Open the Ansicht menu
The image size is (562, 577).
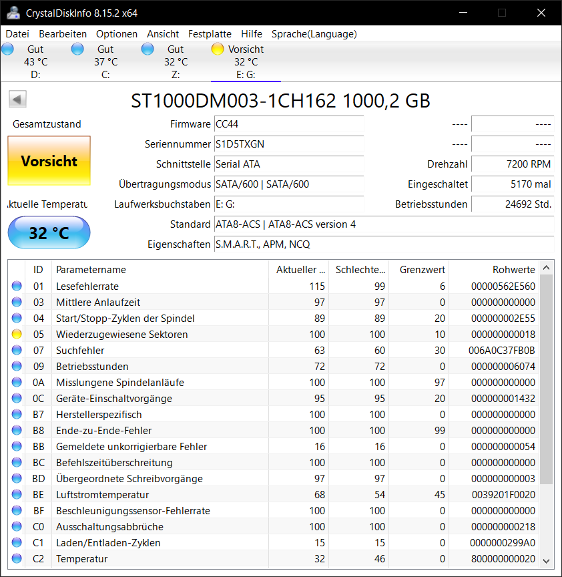coord(163,34)
